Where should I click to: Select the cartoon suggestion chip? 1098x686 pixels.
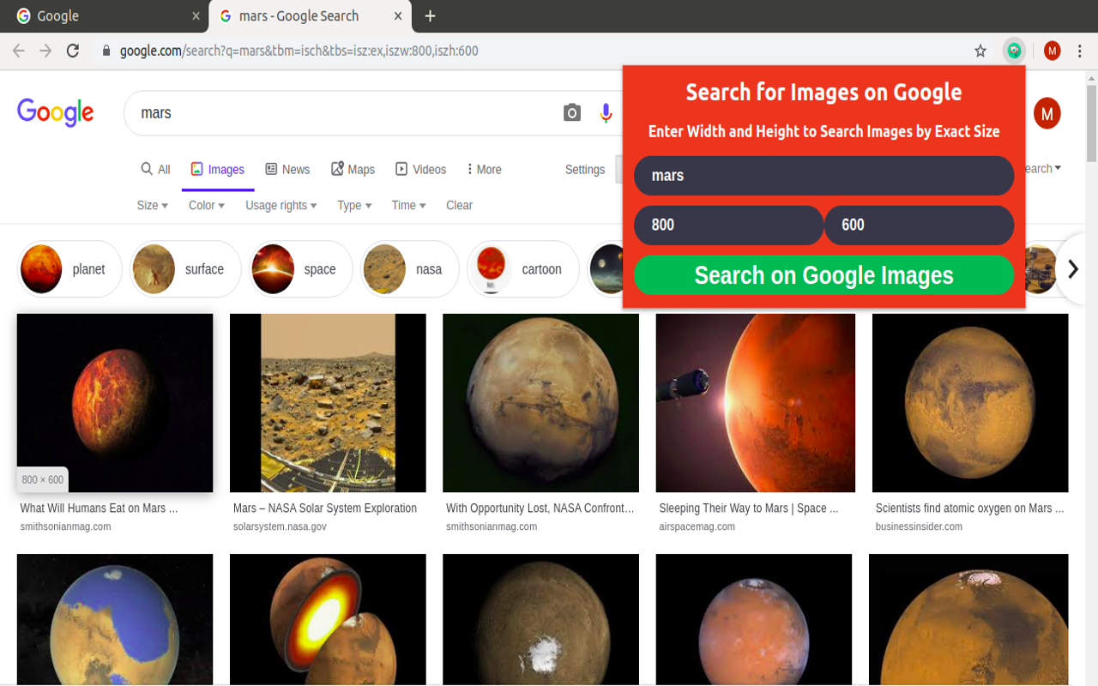(x=522, y=269)
